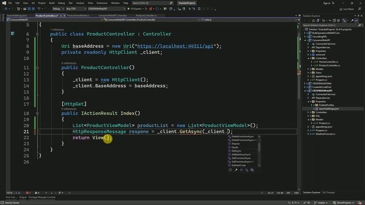Image resolution: width=365 pixels, height=205 pixels.
Task: Click the last filter icon under IntelliSense list
Action: [x=252, y=170]
